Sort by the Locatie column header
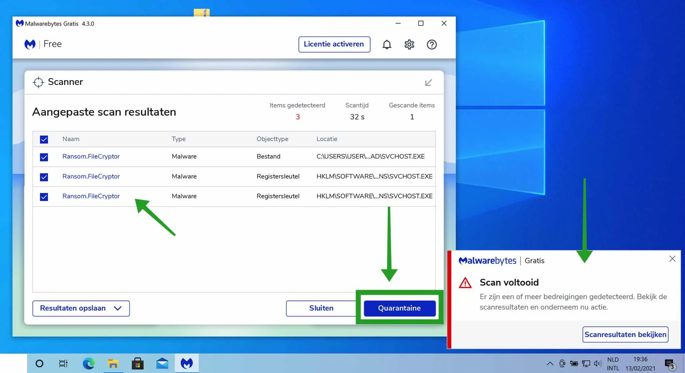 point(327,139)
